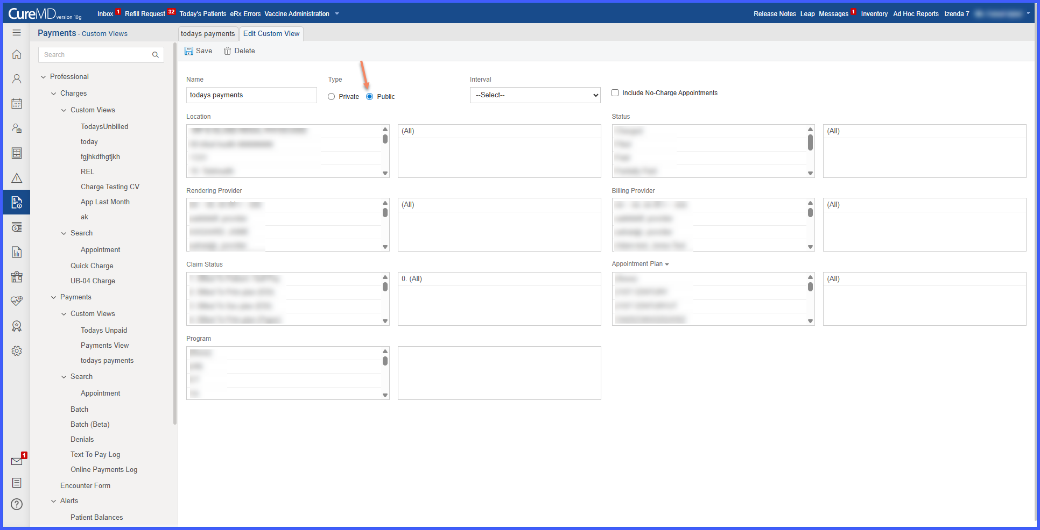Open the notes document icon at bottom
Screen dimensions: 1040x530
(17, 483)
